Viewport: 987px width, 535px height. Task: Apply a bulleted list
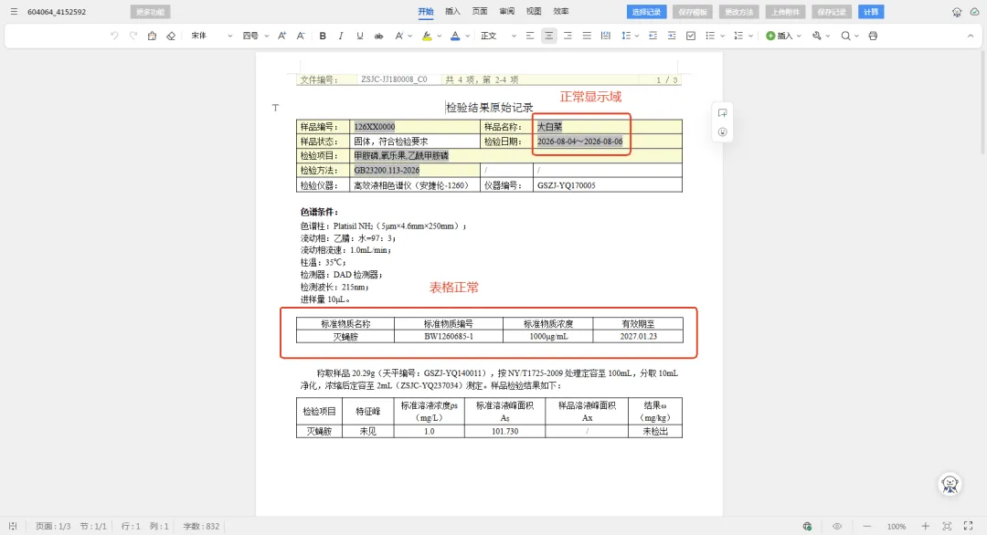point(710,36)
